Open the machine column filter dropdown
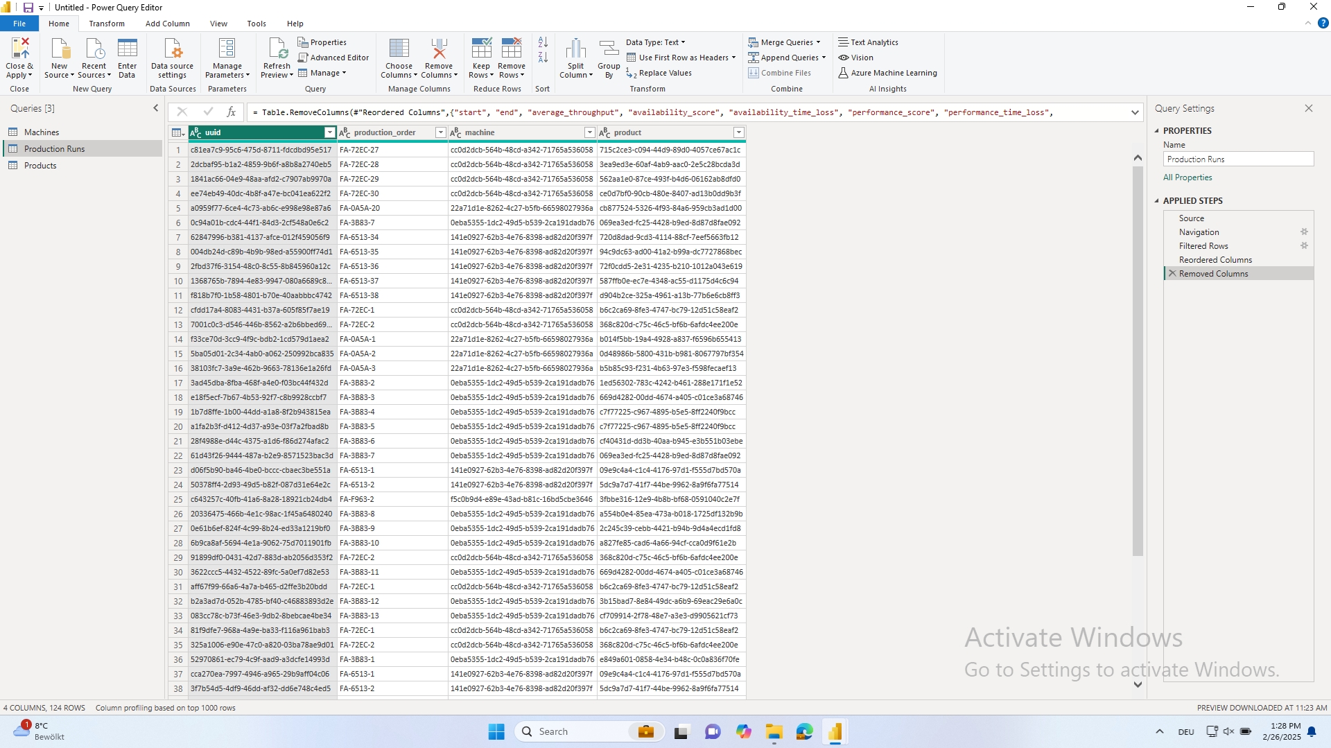The width and height of the screenshot is (1331, 748). click(590, 132)
